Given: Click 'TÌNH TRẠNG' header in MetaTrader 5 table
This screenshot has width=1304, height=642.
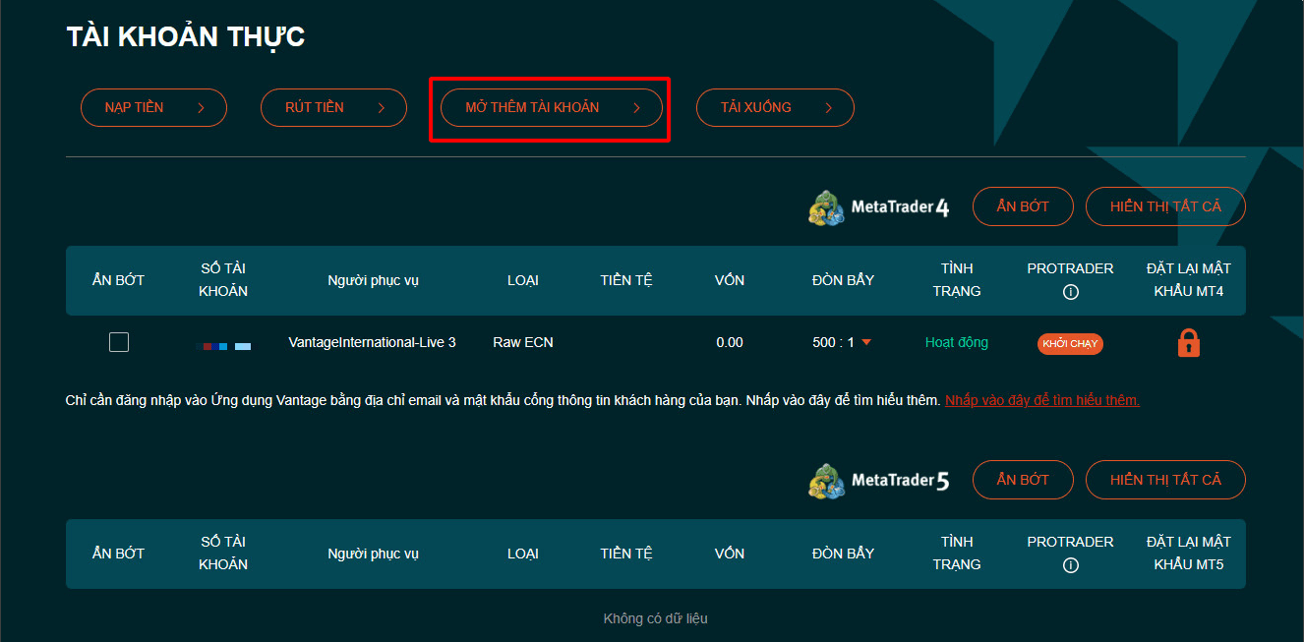Looking at the screenshot, I should [957, 554].
